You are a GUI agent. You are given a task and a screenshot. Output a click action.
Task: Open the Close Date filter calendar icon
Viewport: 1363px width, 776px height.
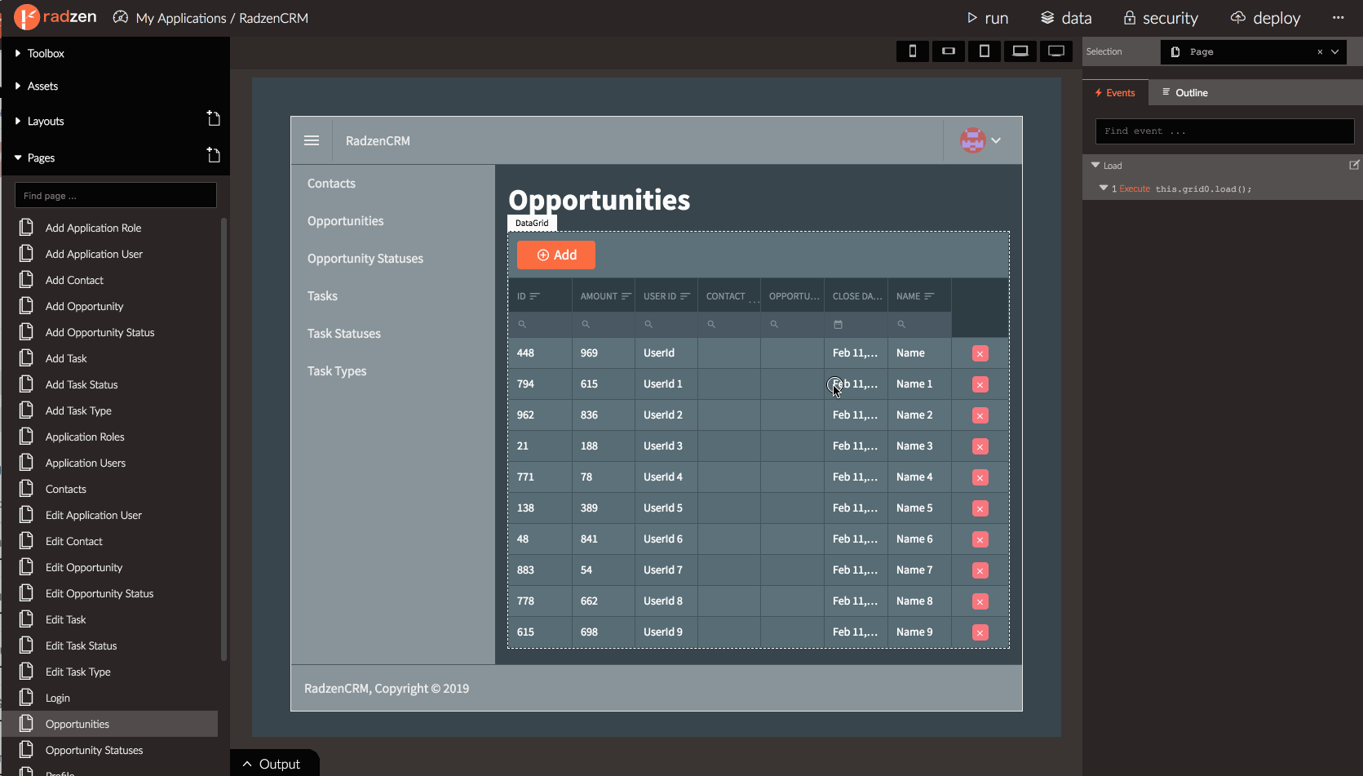(x=838, y=324)
